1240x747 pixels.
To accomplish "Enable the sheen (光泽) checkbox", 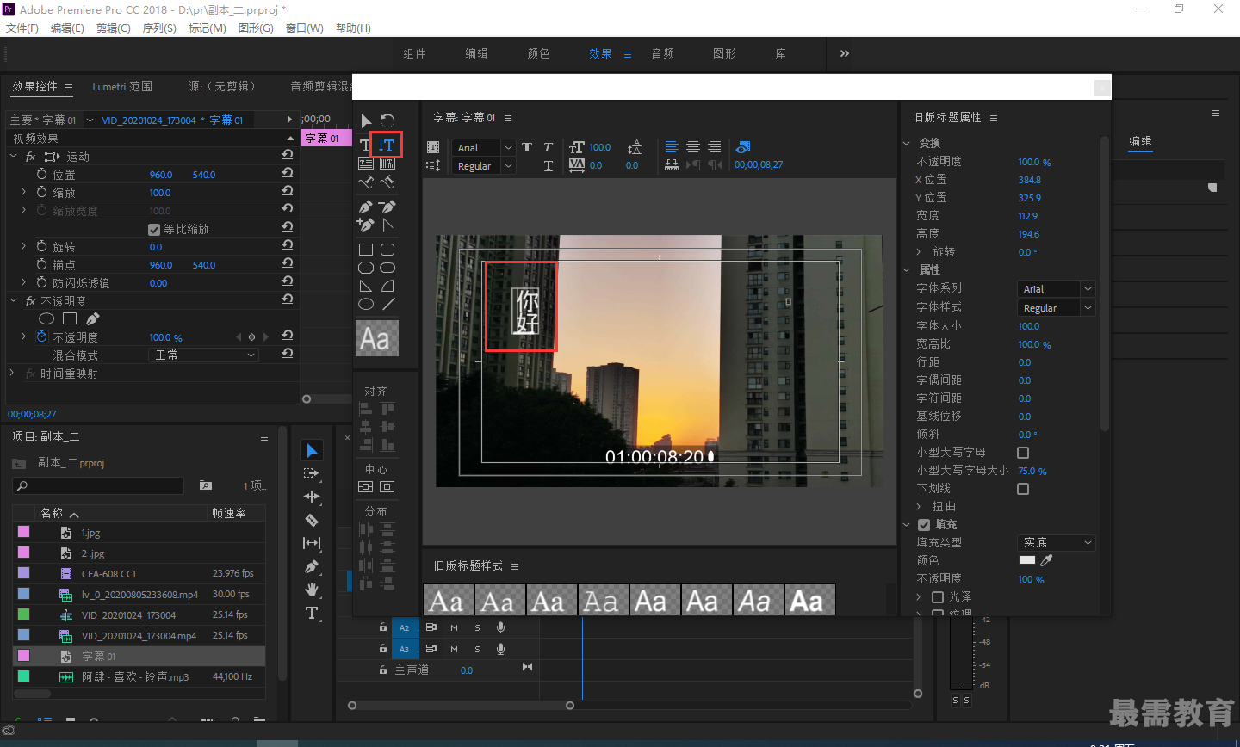I will (938, 597).
